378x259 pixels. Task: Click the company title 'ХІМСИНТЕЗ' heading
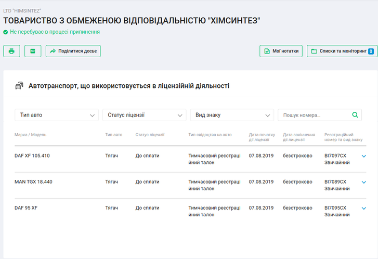(x=132, y=21)
